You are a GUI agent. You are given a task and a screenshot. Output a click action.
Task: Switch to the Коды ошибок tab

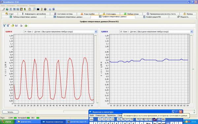pyautogui.click(x=88, y=14)
